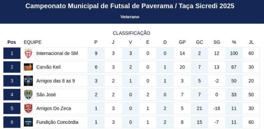Select the Fundição Concórdia team name
This screenshot has width=264, height=129.
57,122
